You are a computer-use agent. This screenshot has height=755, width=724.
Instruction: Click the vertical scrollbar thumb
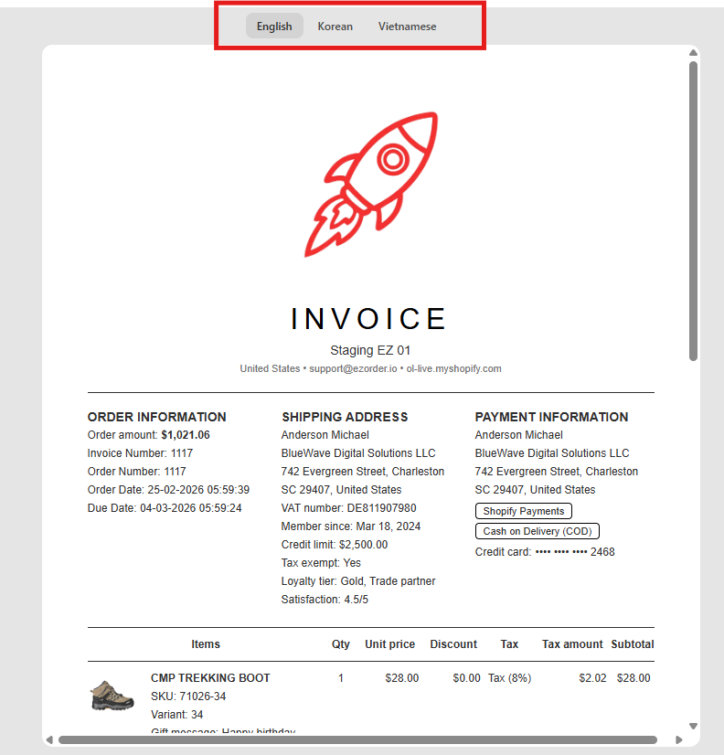click(693, 211)
